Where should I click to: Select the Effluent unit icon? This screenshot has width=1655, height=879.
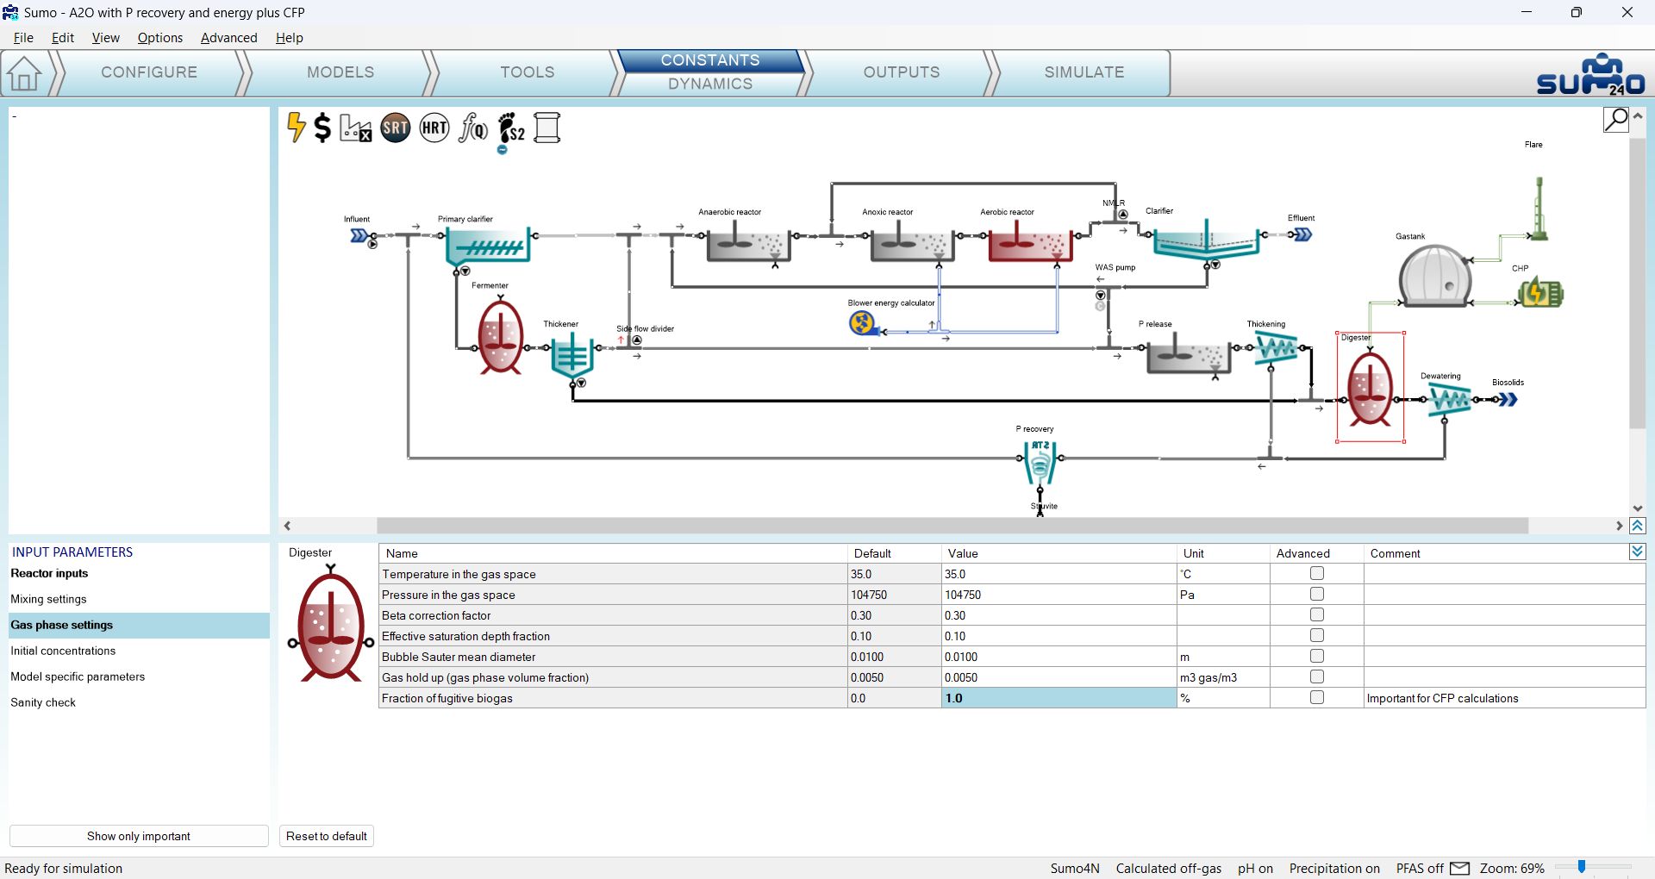pos(1302,234)
